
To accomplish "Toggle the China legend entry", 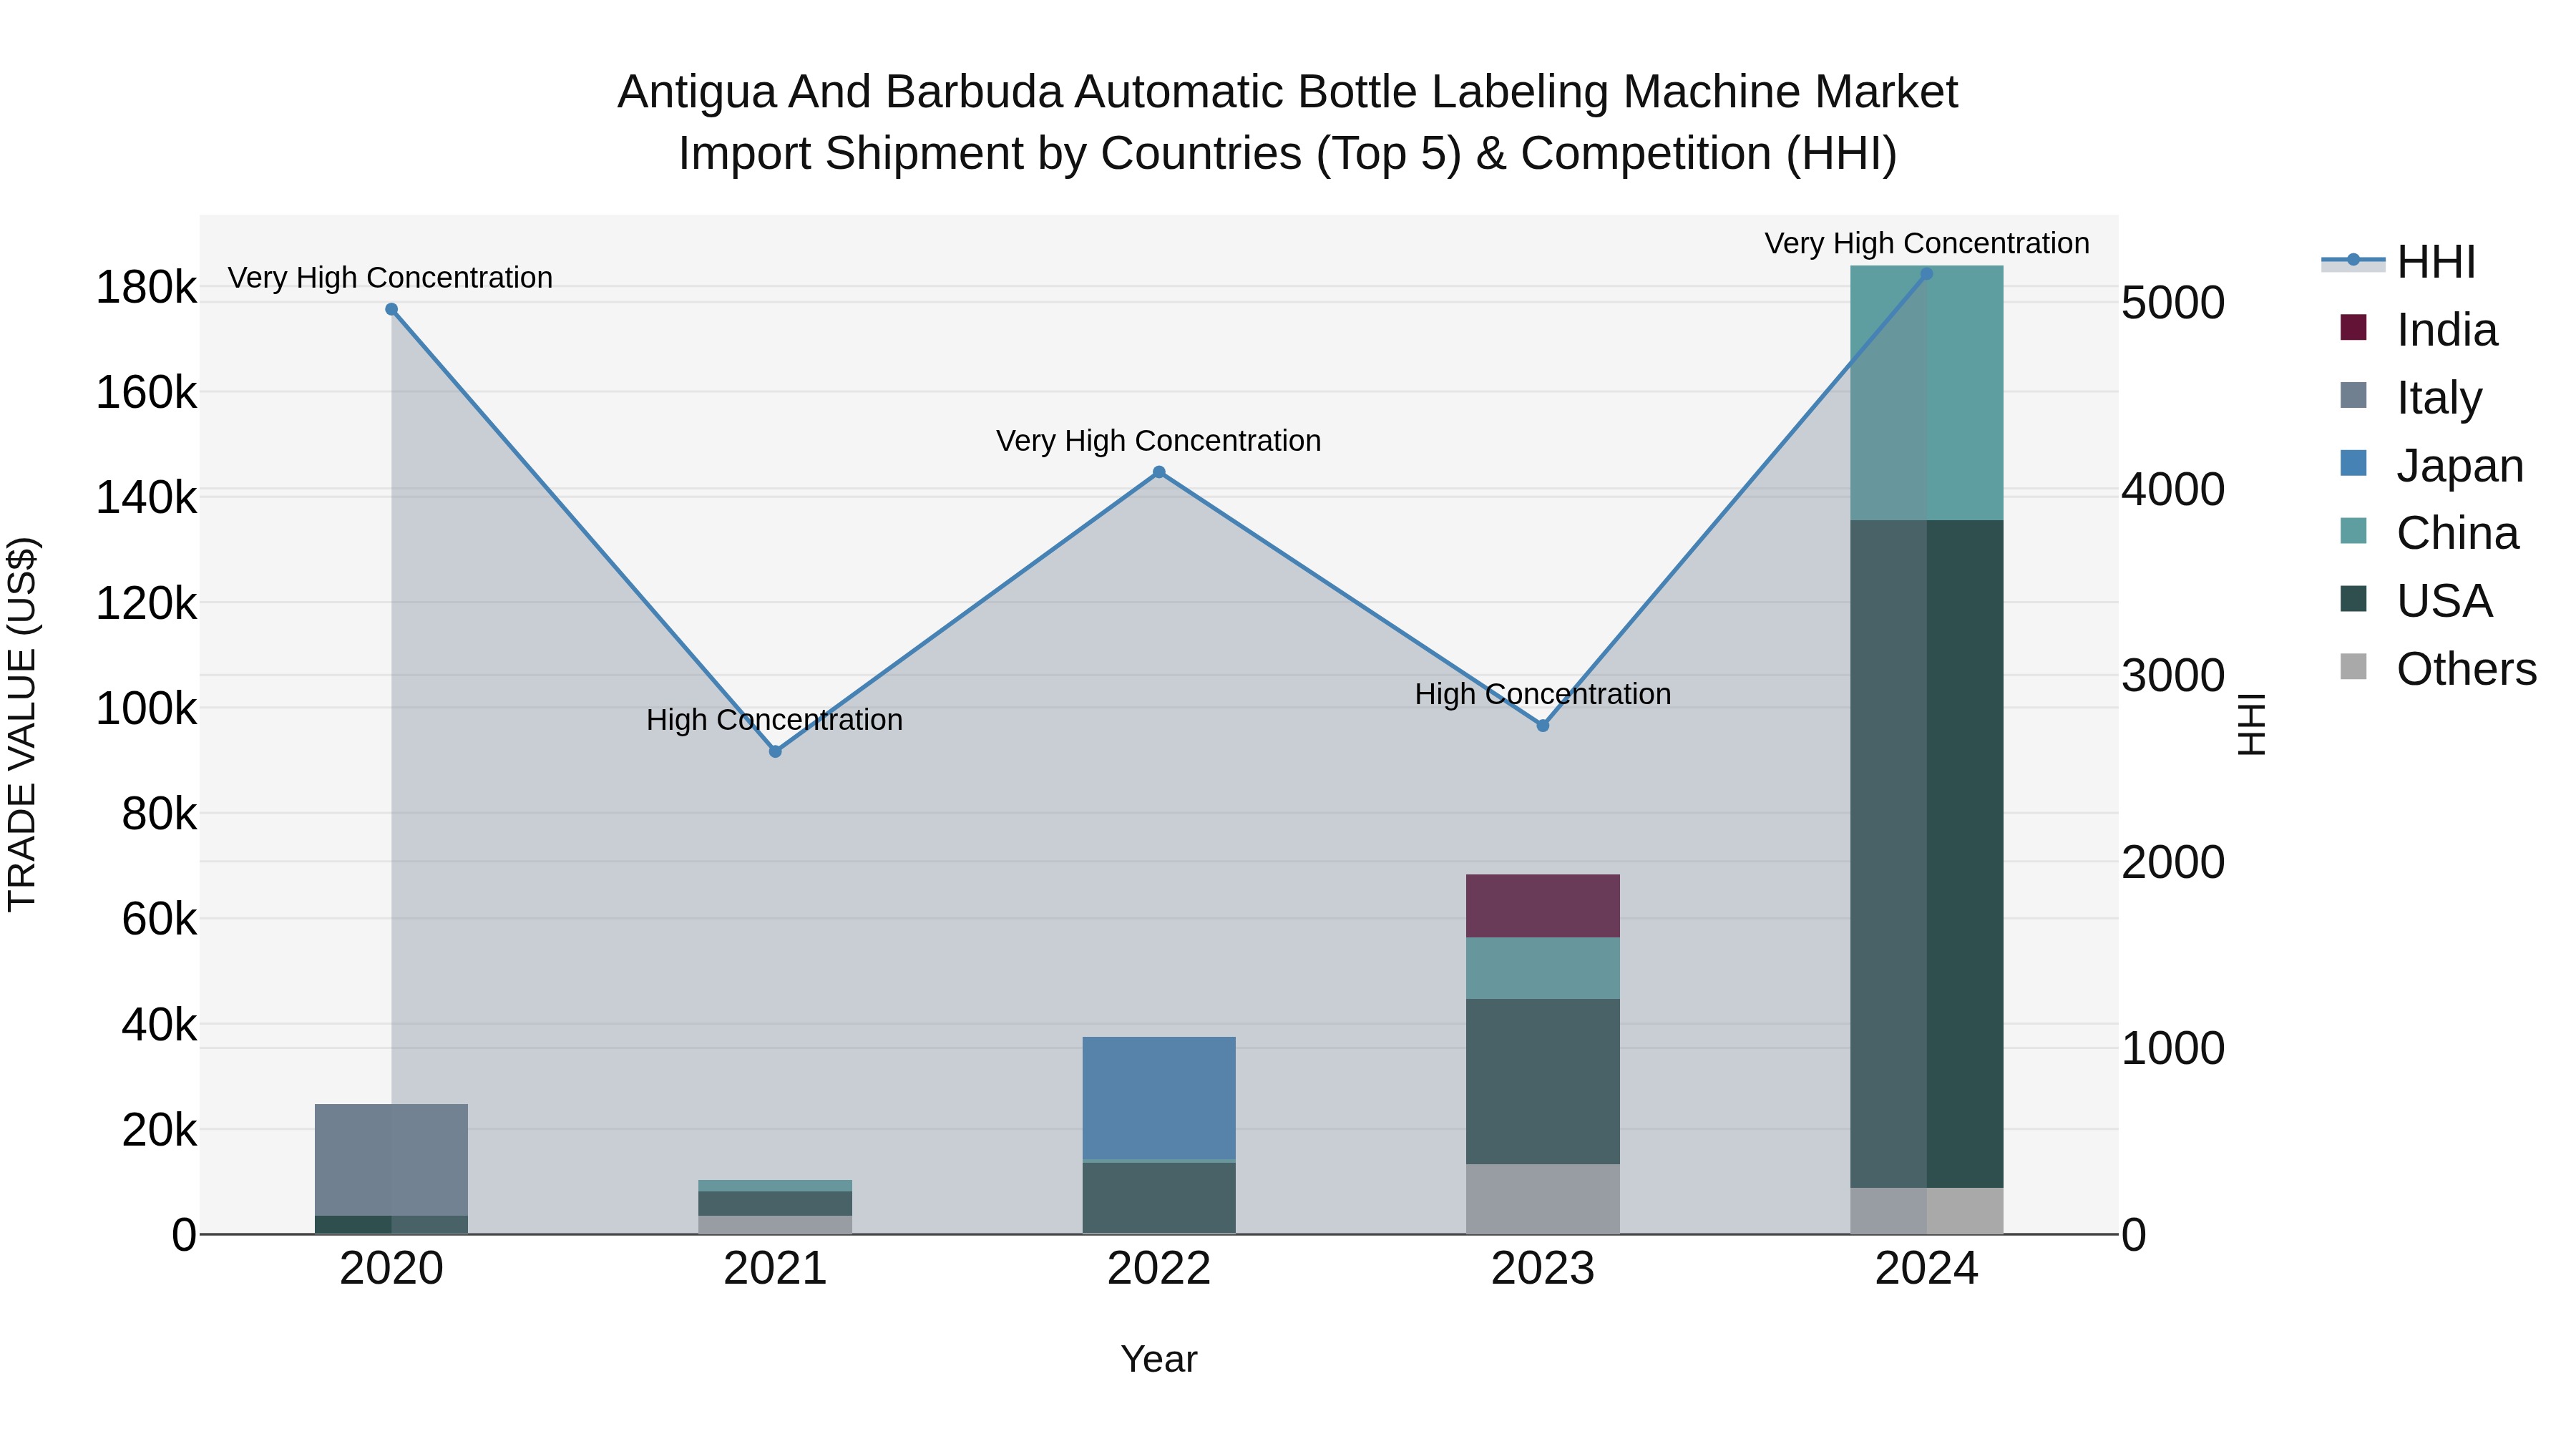I will (2429, 533).
